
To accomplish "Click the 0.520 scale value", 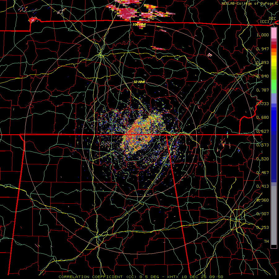I will coord(263,159).
